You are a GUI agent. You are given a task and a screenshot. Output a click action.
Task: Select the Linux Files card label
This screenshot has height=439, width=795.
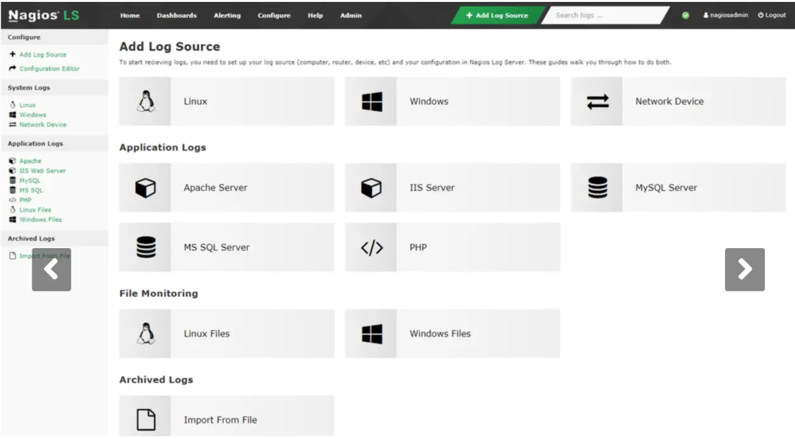pos(207,333)
